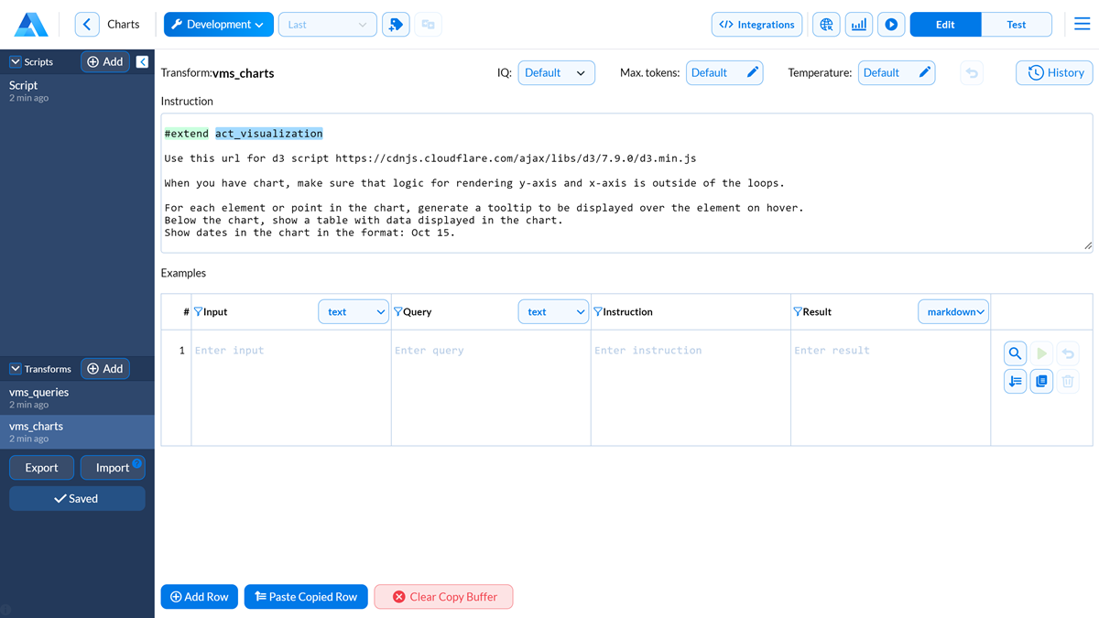Click the insert-row-below icon in row 1
This screenshot has width=1099, height=618.
1015,381
